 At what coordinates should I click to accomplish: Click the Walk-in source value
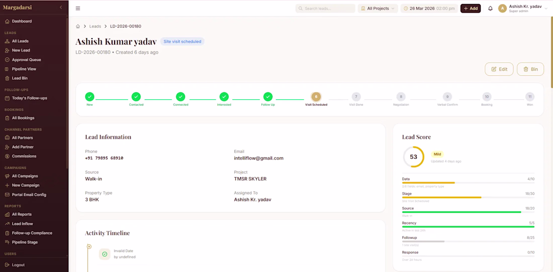pyautogui.click(x=94, y=179)
